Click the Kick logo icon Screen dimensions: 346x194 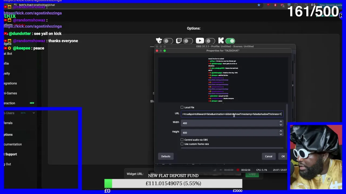click(221, 41)
